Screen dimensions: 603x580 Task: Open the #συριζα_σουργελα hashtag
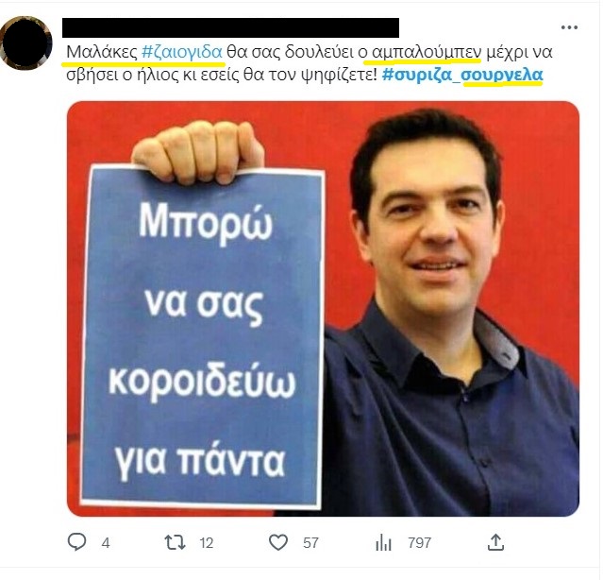point(462,75)
